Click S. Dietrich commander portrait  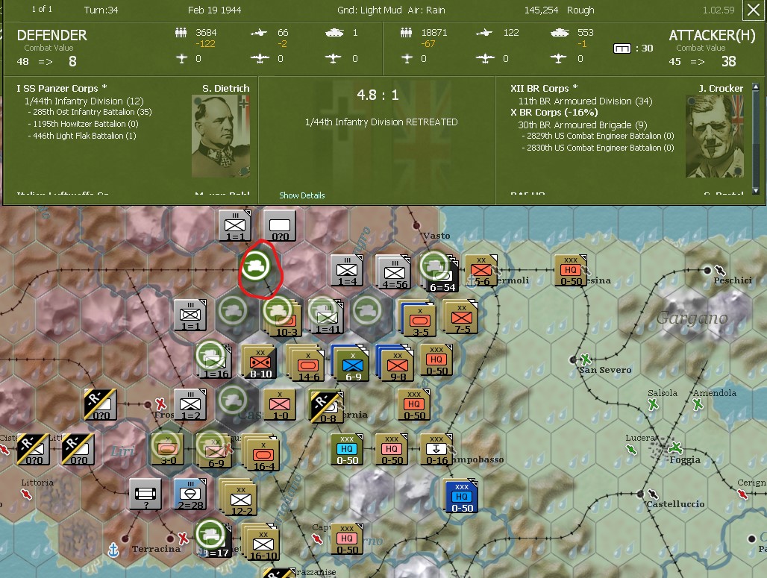221,136
